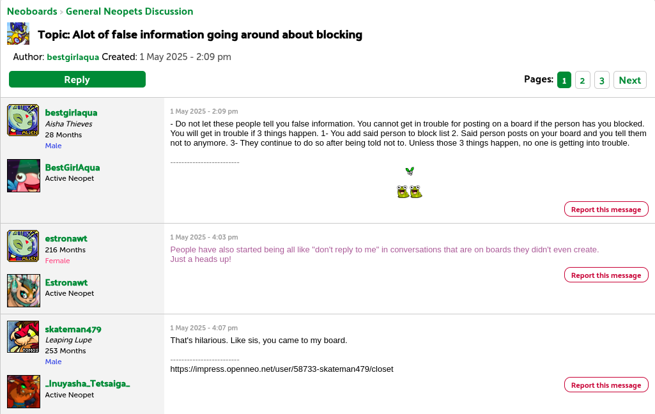Click the small plant icon in signature
This screenshot has width=655, height=414.
(410, 171)
